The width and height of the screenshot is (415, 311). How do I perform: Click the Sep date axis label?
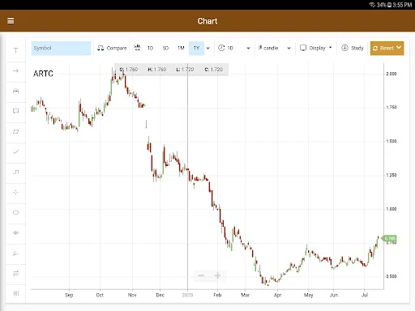(69, 295)
